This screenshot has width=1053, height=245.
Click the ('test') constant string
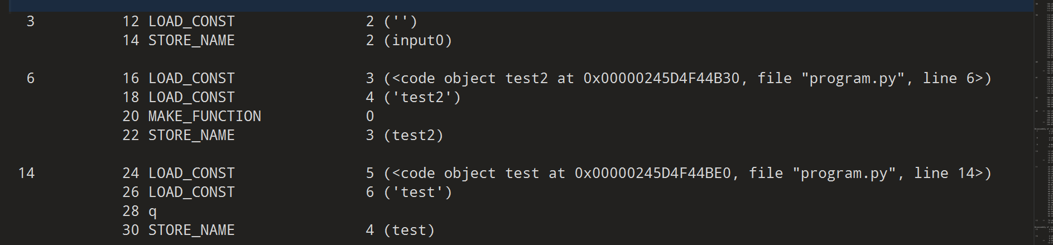click(417, 192)
